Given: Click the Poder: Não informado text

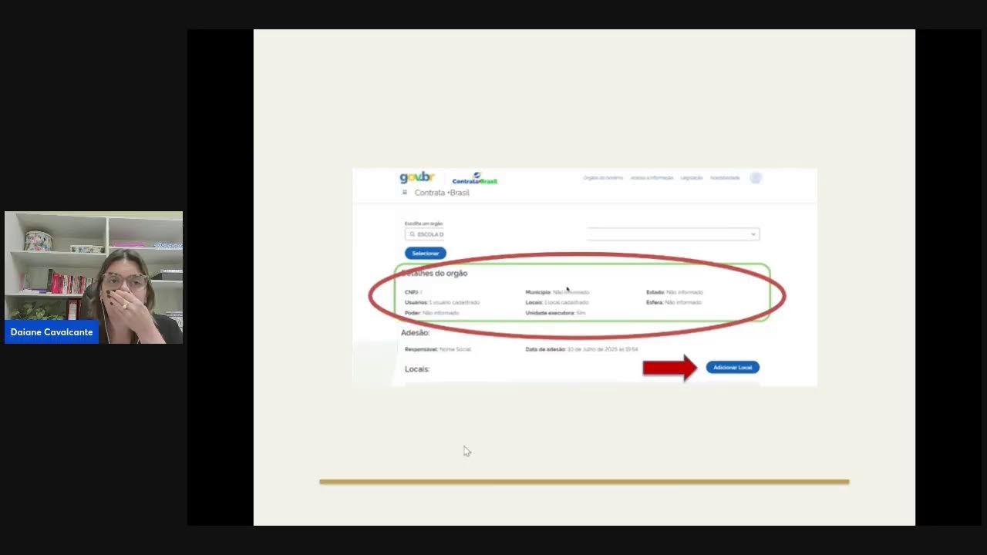Looking at the screenshot, I should point(431,313).
